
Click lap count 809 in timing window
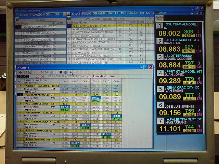click(189, 31)
